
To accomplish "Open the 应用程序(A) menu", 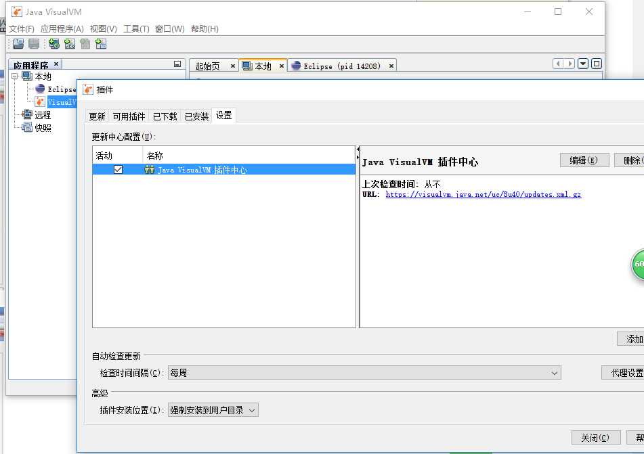I will pos(62,28).
